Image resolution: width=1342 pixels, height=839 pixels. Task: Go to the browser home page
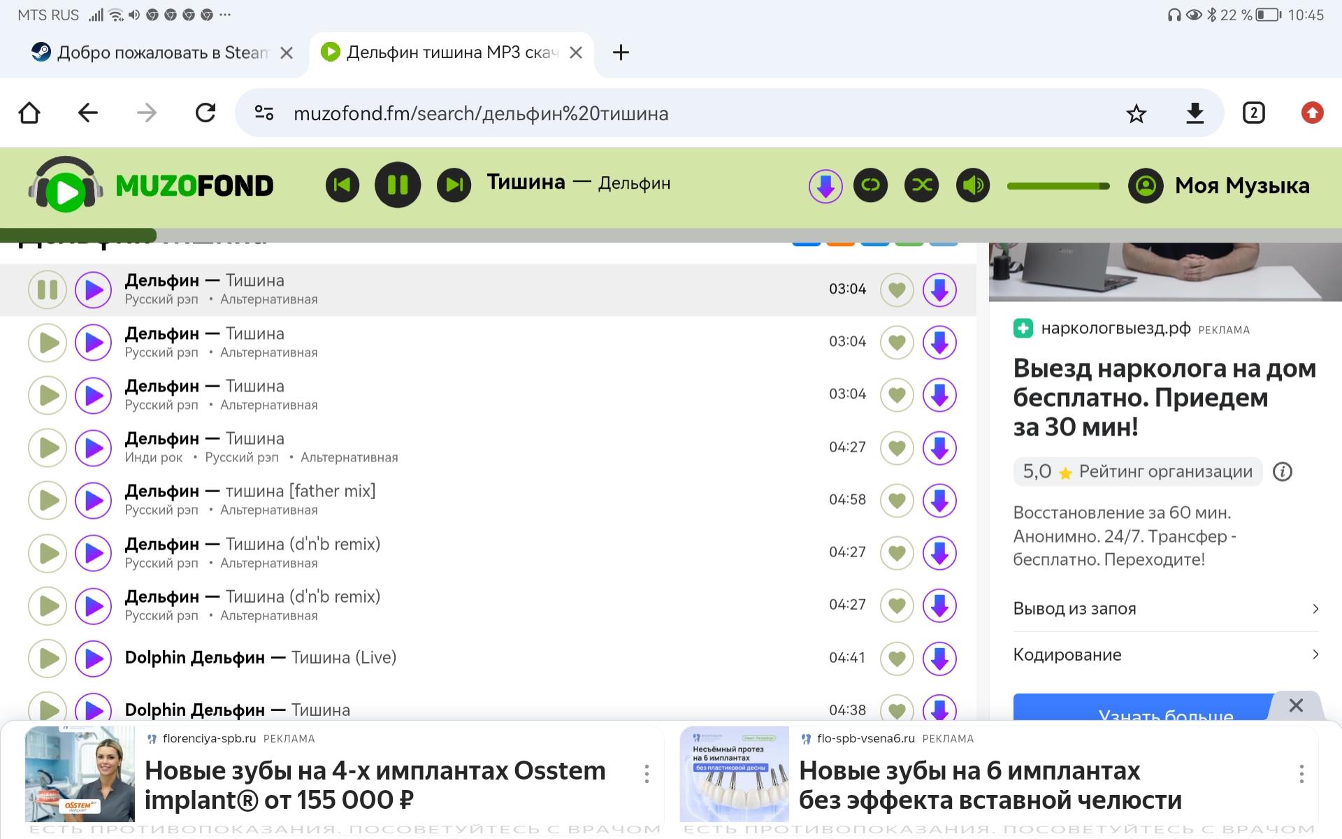point(29,113)
